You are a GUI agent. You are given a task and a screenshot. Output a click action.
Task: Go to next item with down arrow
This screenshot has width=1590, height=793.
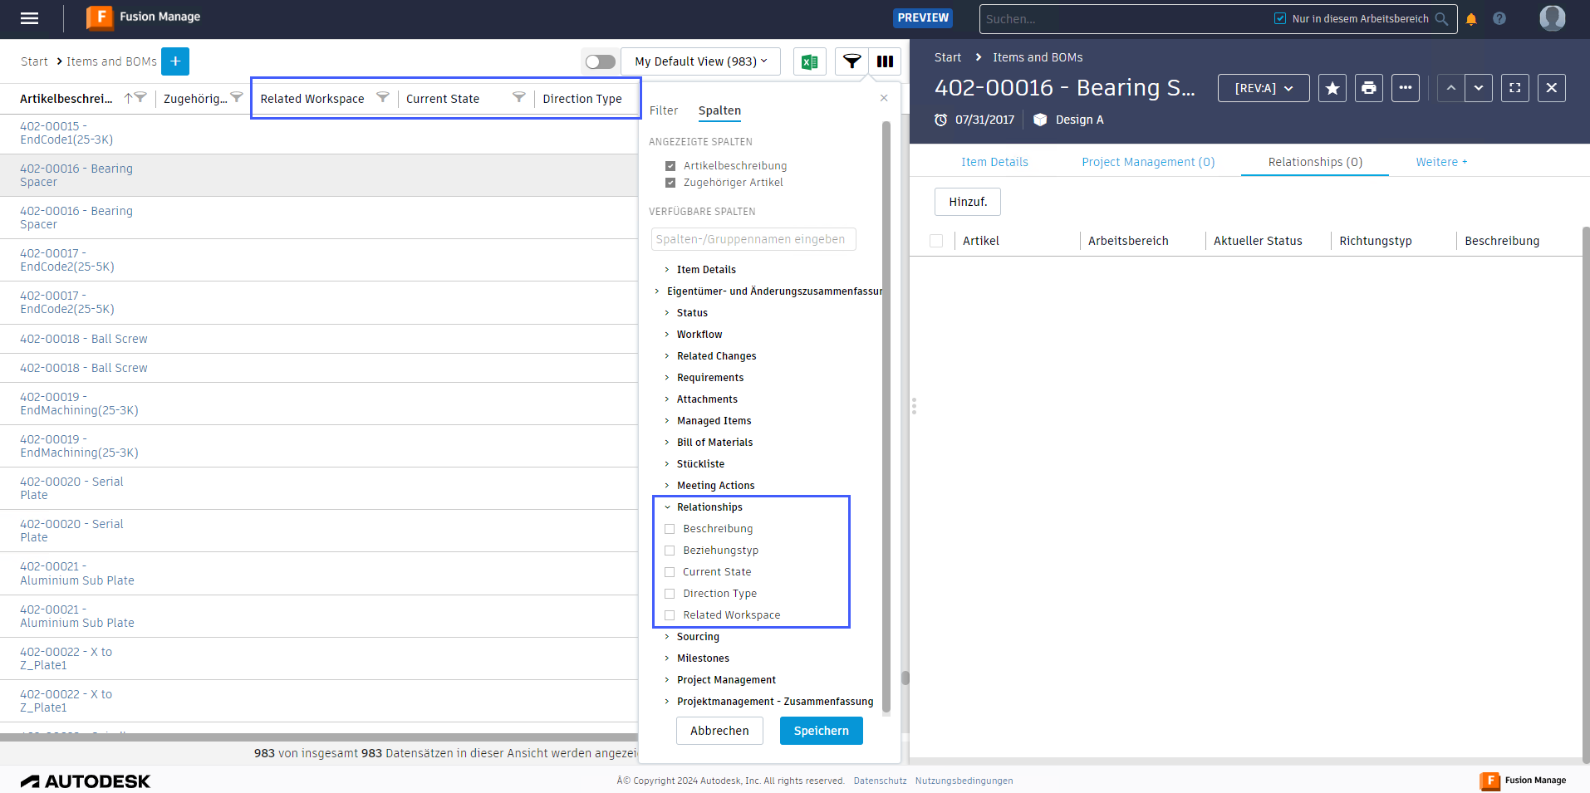click(1479, 88)
